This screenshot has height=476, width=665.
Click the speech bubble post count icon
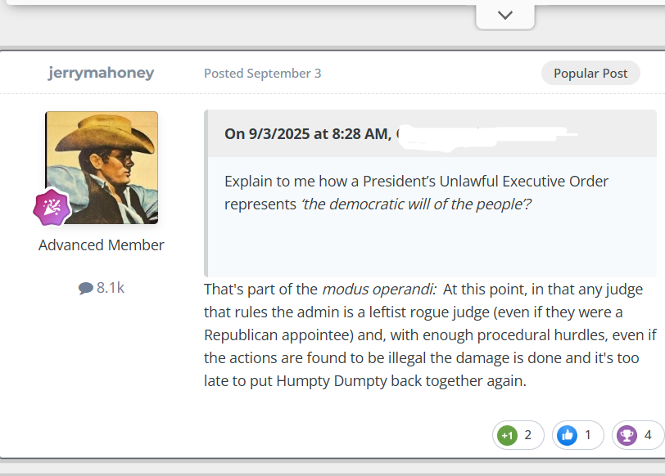(x=85, y=288)
